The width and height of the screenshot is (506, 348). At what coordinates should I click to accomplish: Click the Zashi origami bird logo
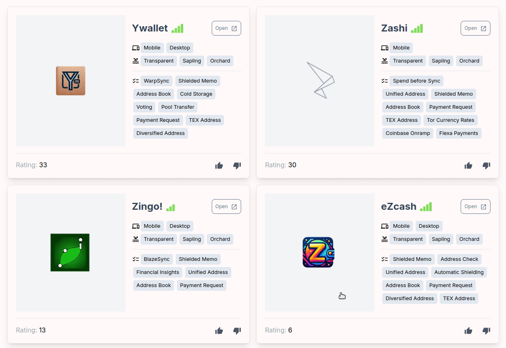click(321, 80)
